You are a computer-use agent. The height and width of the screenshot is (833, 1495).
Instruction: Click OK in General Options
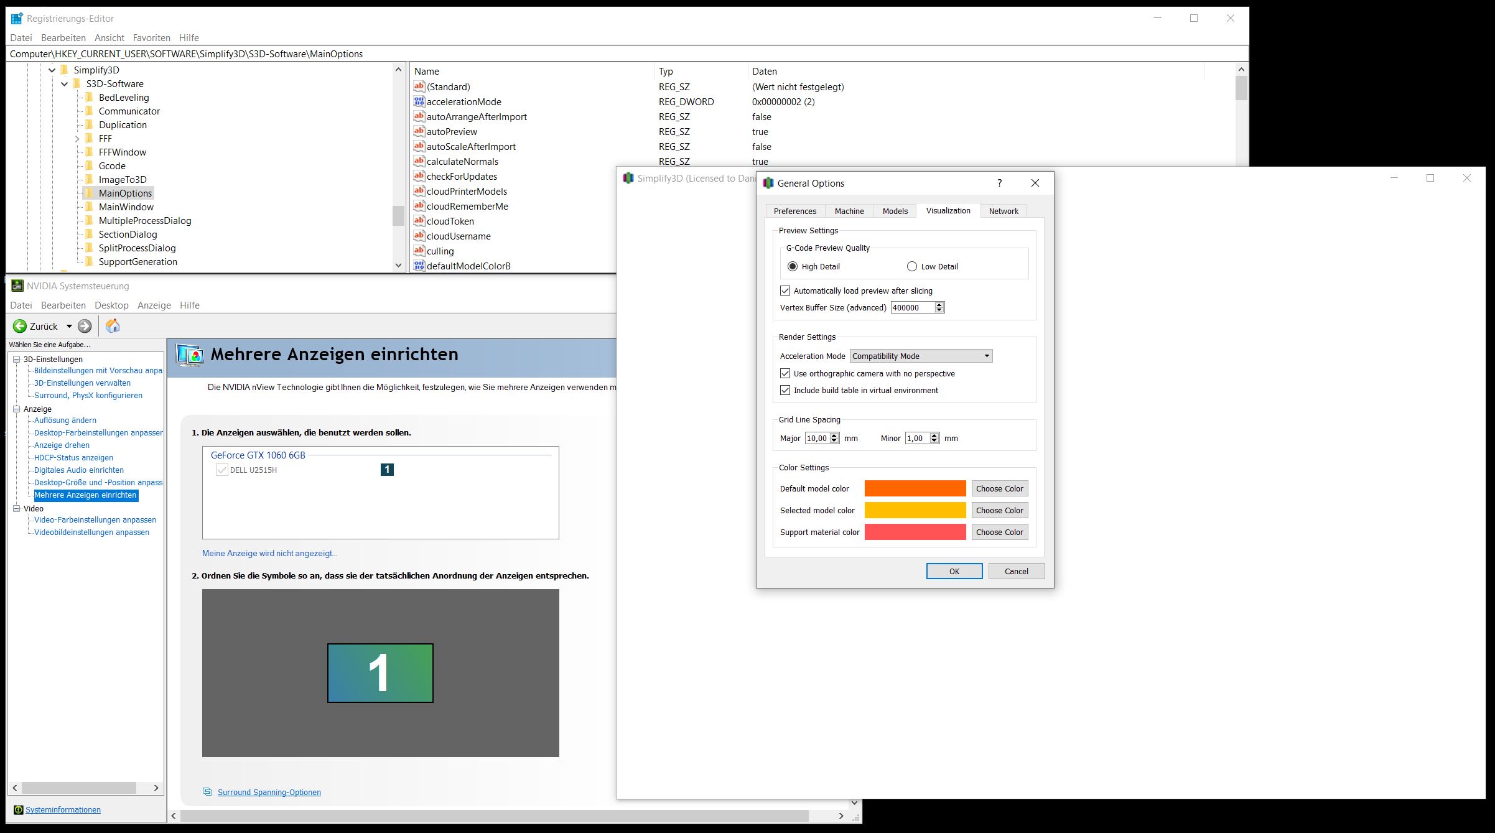tap(954, 571)
